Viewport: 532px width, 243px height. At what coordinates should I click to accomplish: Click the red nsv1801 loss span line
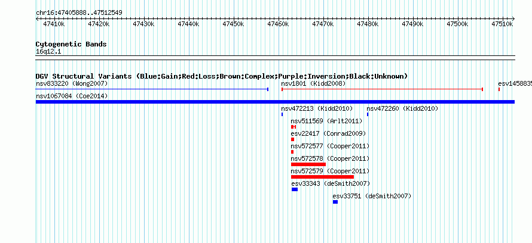coord(382,89)
